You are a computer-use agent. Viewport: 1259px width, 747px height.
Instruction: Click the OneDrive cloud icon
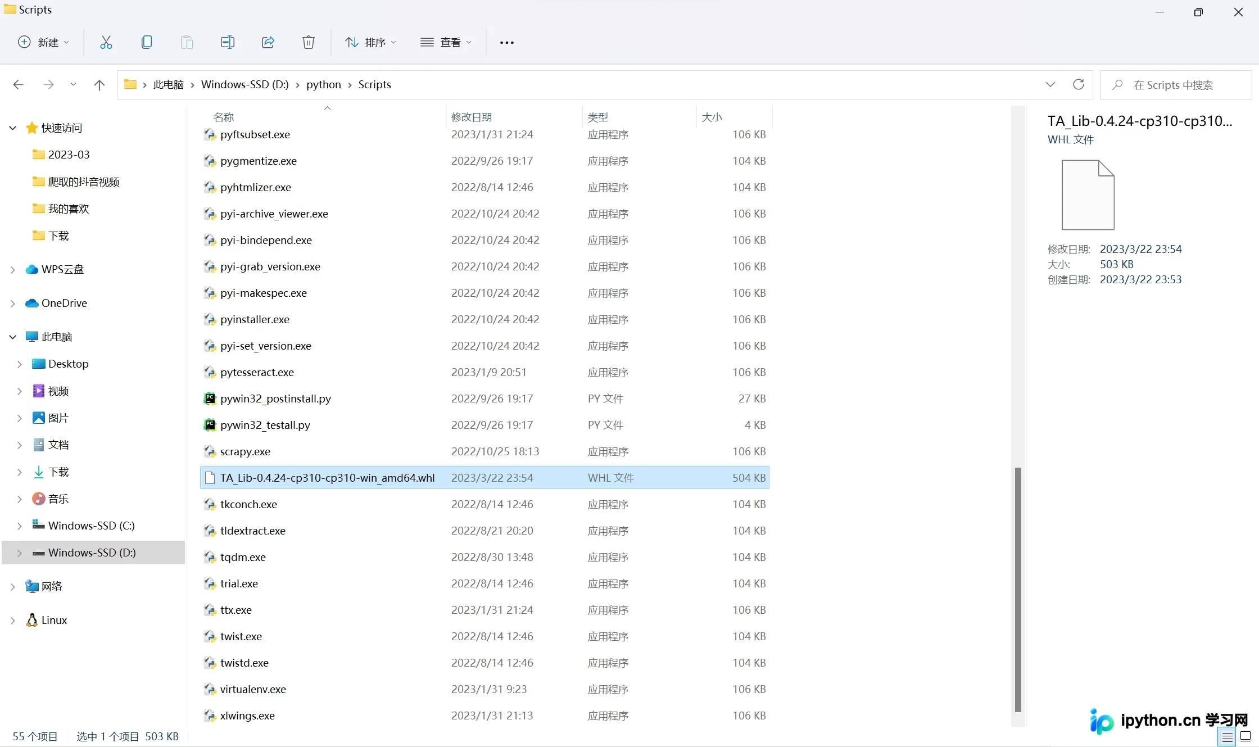tap(32, 303)
